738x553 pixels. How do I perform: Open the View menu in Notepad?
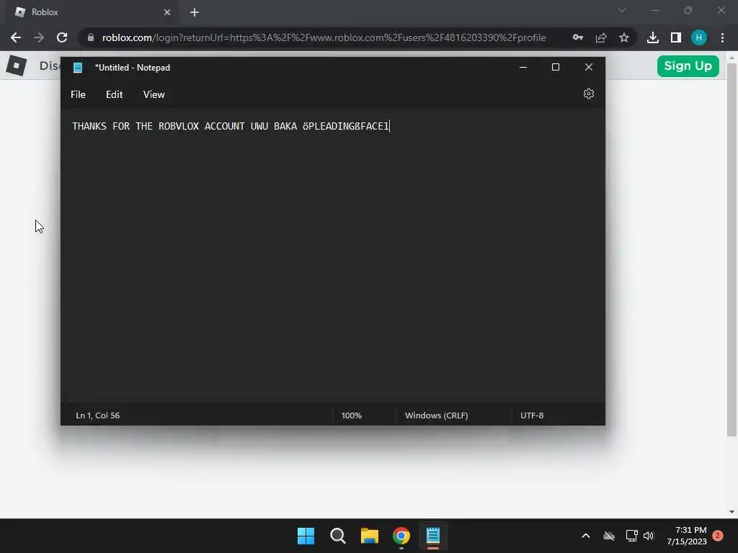154,94
